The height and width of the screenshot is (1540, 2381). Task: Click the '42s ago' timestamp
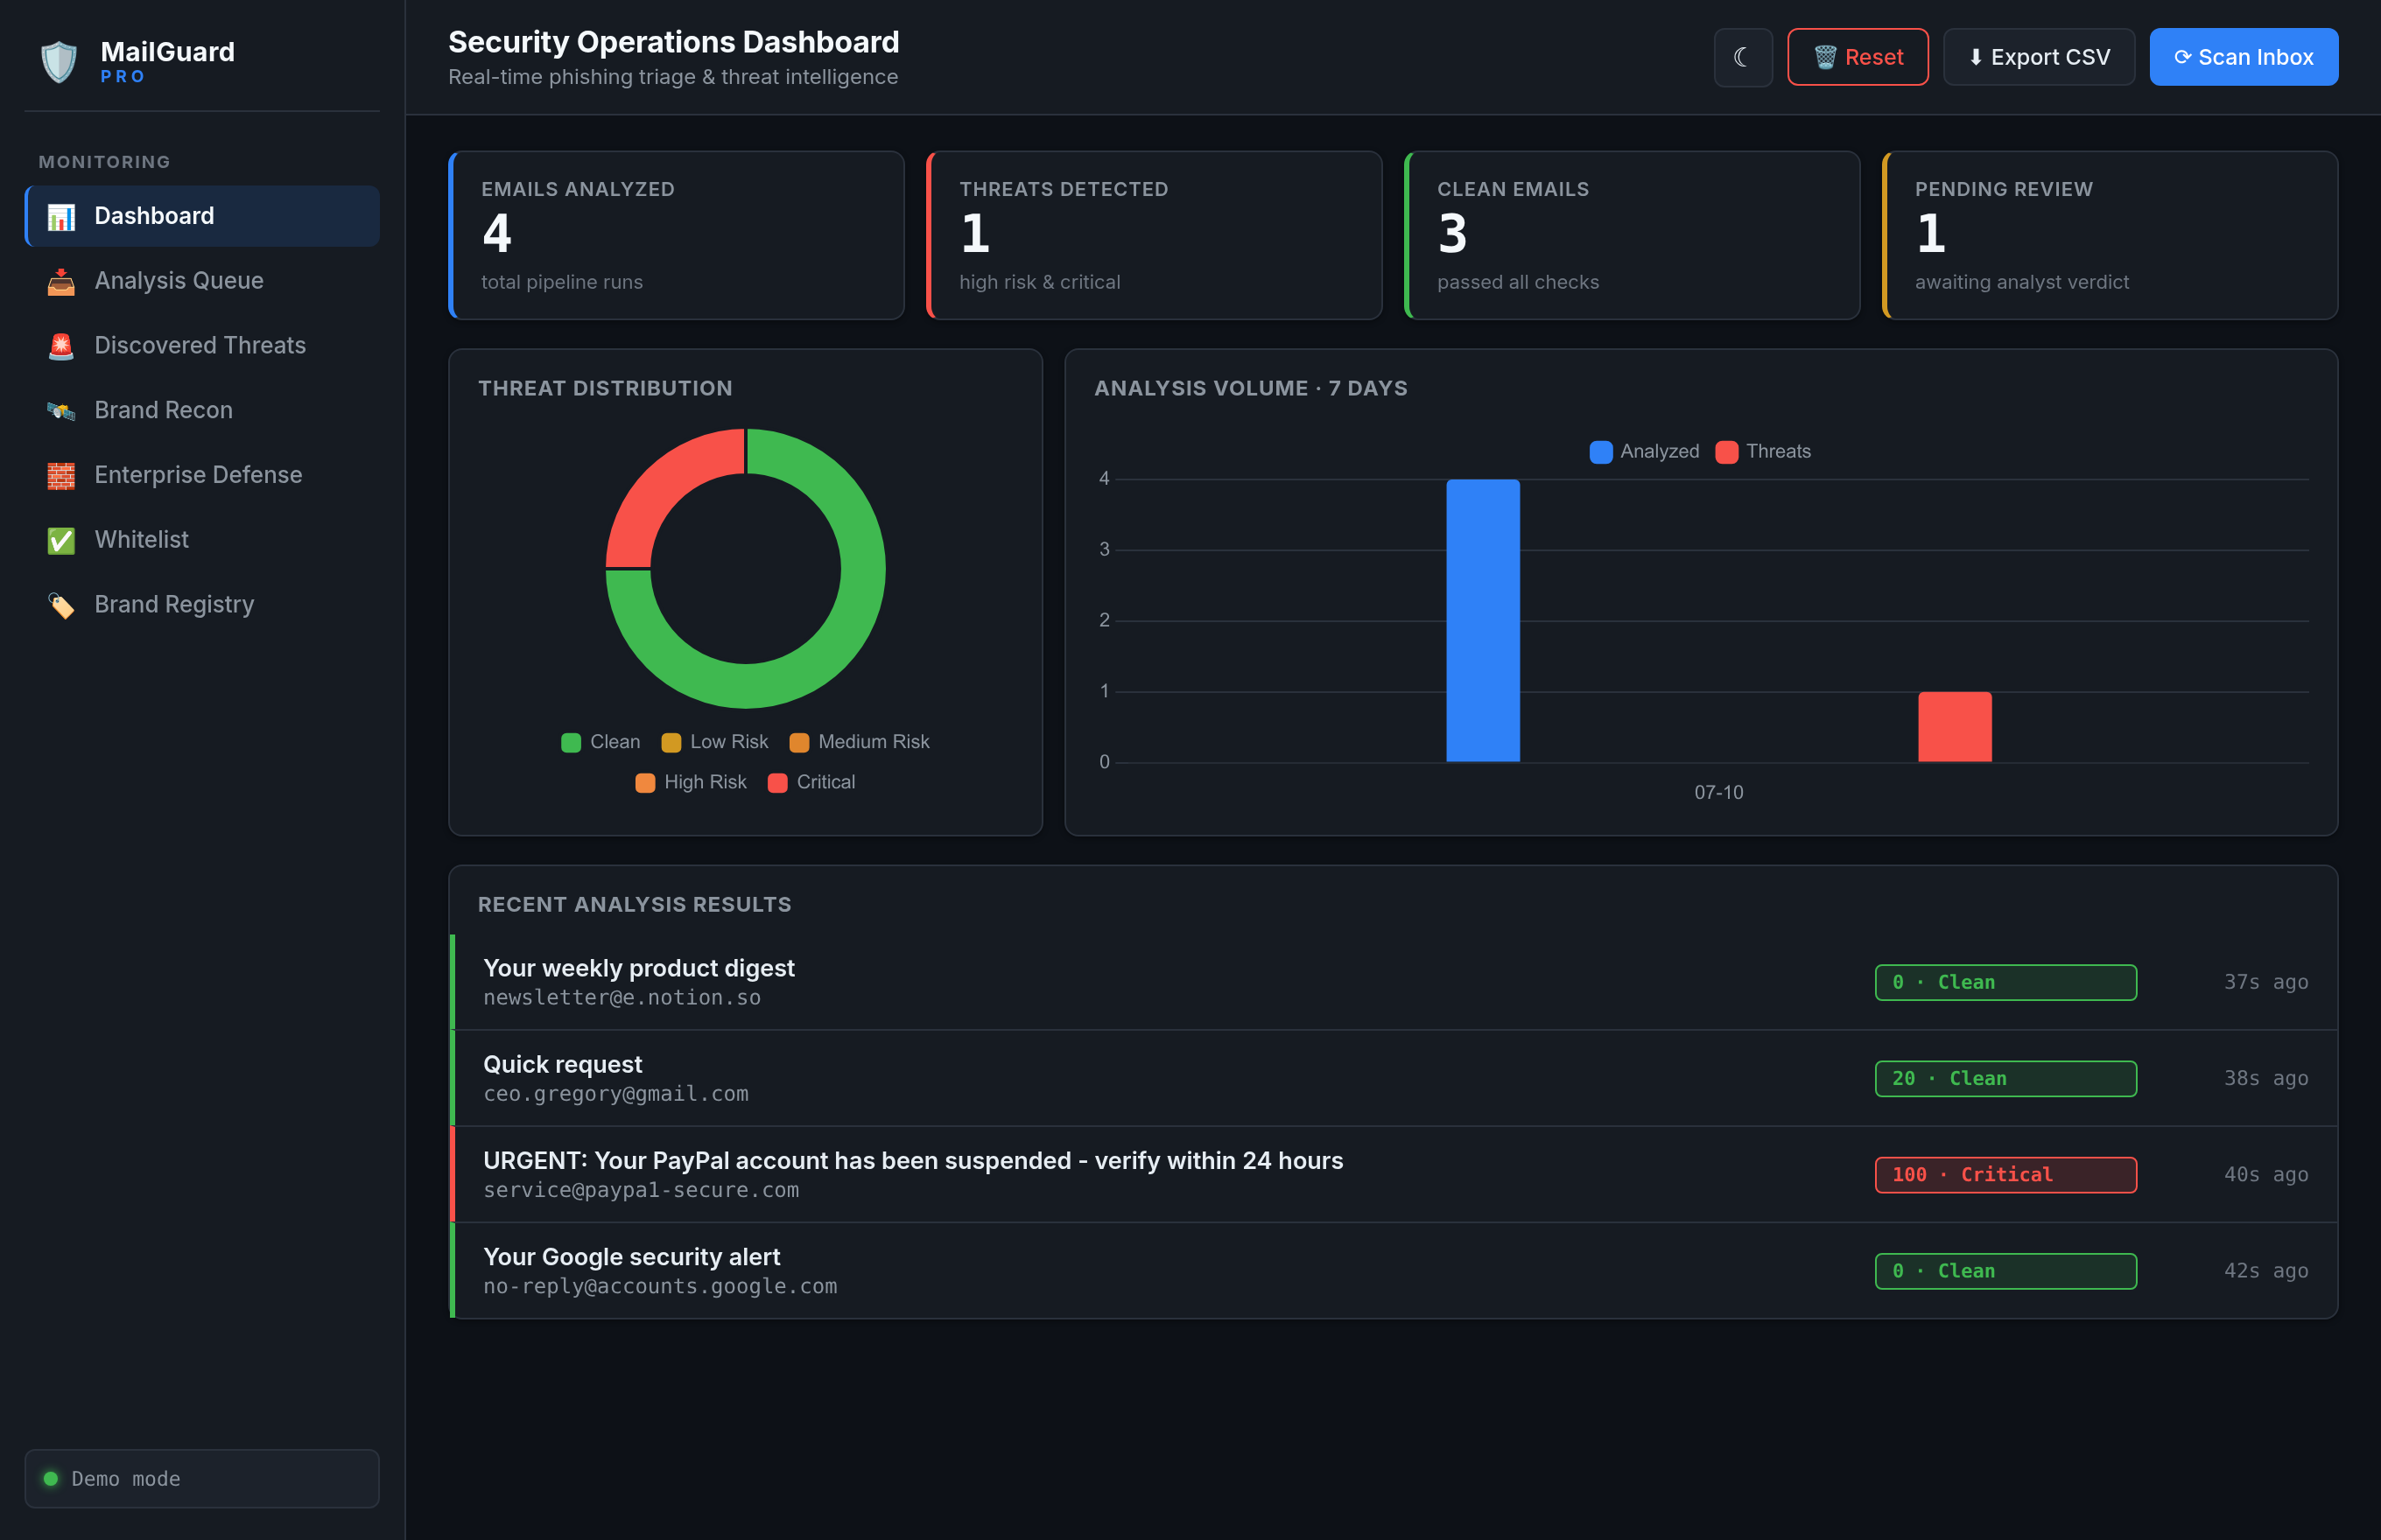(x=2266, y=1270)
